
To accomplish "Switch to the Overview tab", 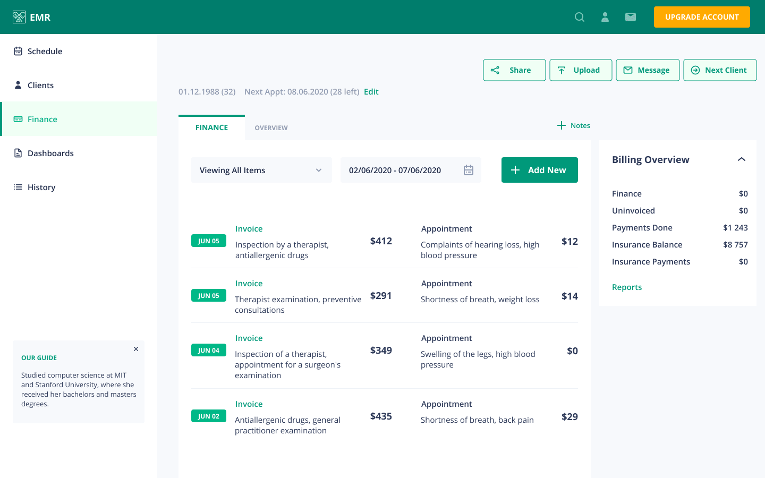I will [271, 127].
